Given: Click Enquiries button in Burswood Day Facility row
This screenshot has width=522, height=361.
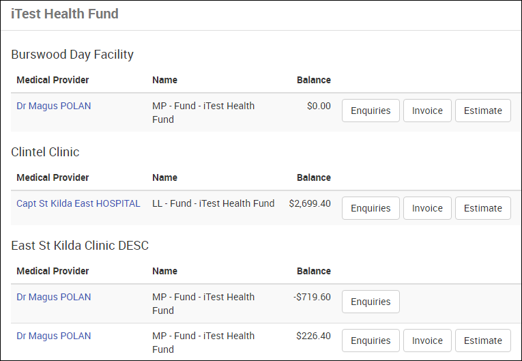Looking at the screenshot, I should coord(371,111).
